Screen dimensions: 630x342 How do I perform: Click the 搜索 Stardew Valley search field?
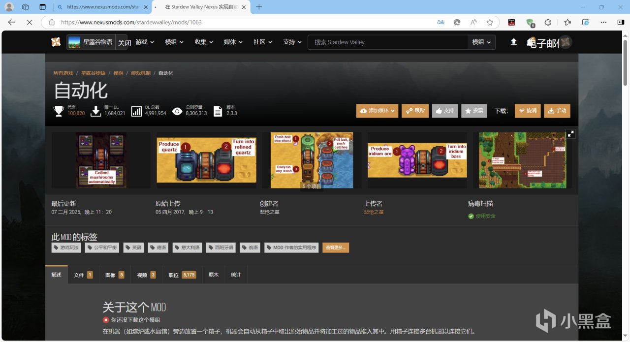(x=388, y=42)
